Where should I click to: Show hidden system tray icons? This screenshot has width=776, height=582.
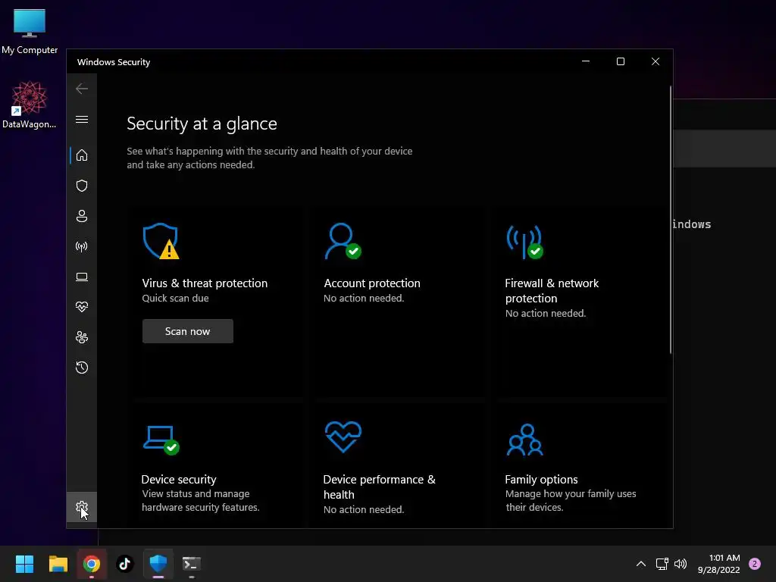[641, 564]
